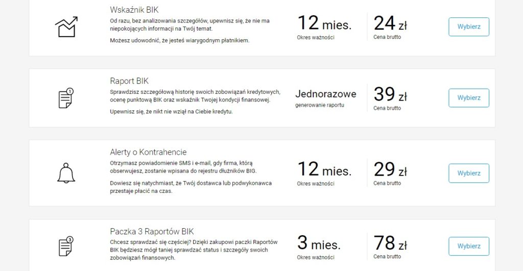Click the Wskaźnik BIK chart arrow icon

66,27
